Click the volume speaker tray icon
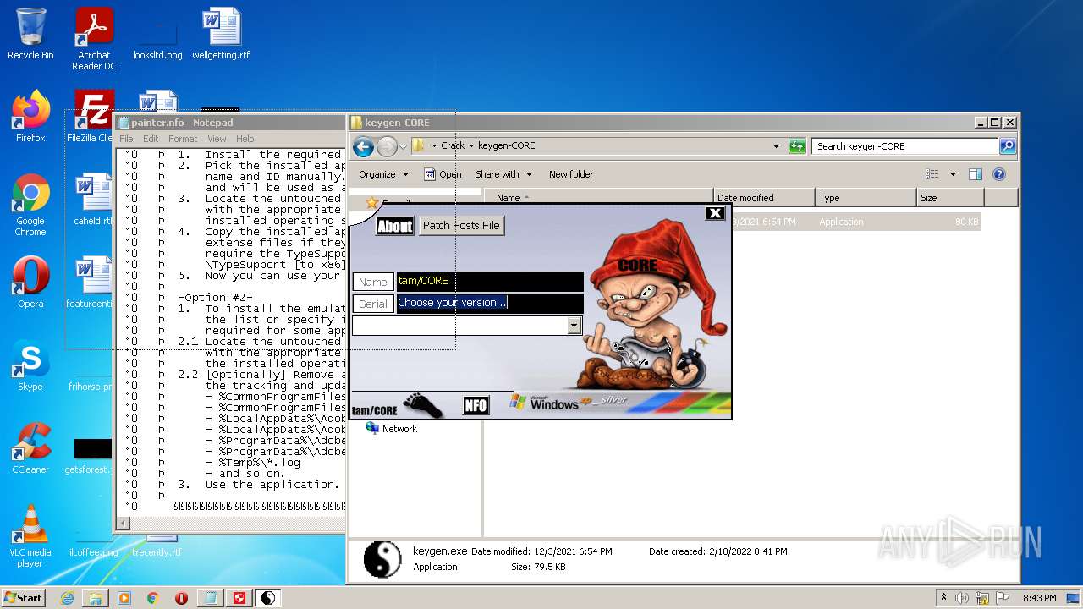 coord(962,598)
